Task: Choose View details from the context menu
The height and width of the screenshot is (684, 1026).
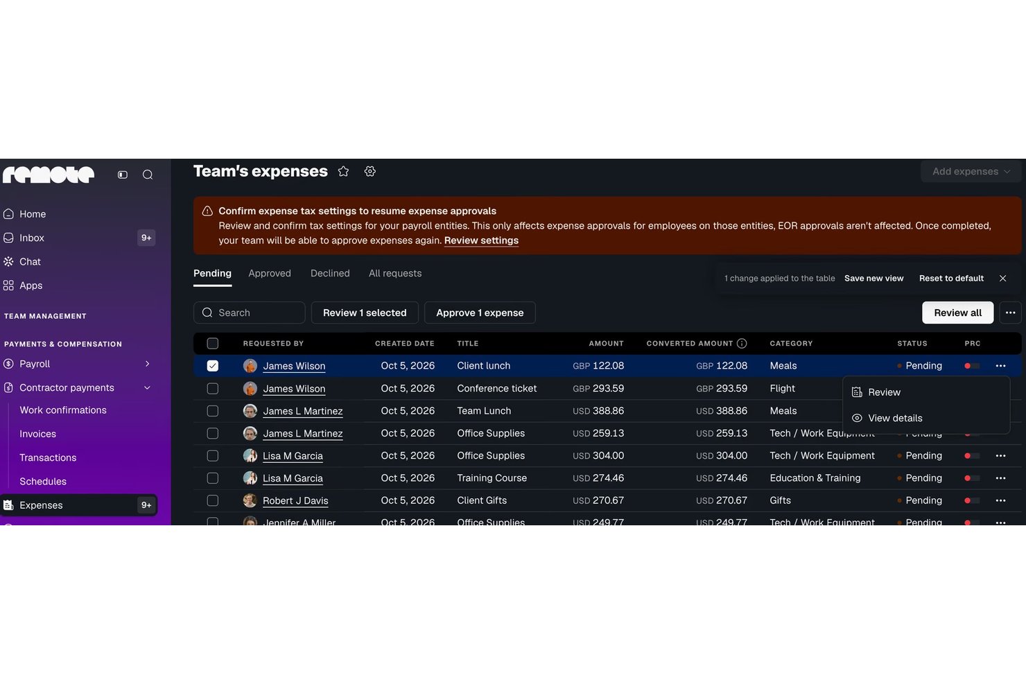Action: 926,418
